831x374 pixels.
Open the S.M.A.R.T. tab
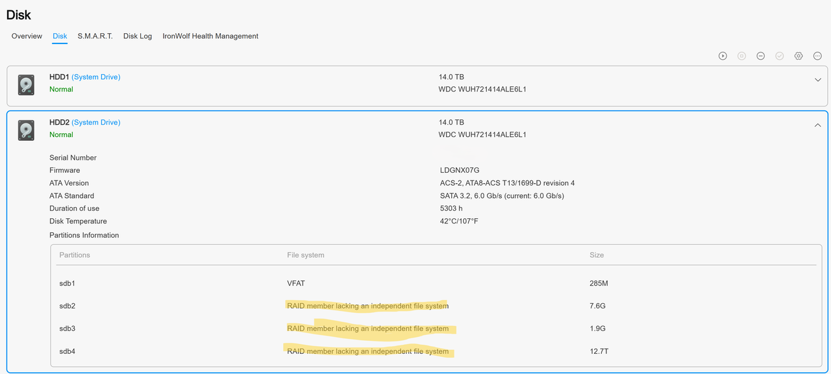tap(95, 36)
